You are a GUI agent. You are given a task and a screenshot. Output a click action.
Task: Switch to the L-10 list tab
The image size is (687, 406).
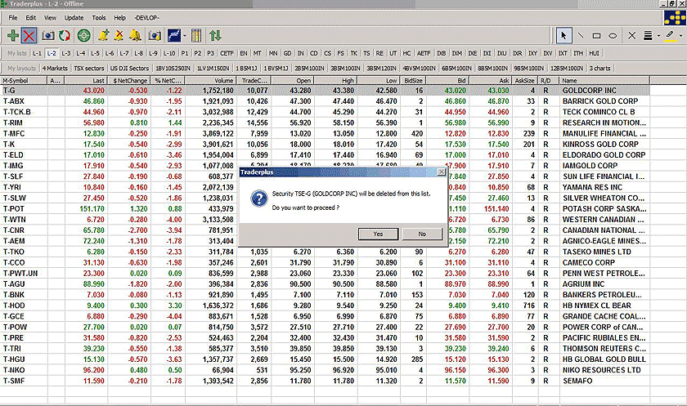168,53
